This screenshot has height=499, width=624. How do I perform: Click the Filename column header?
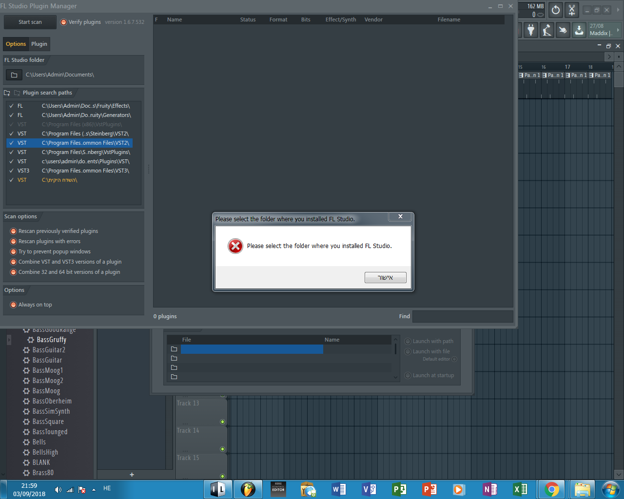point(449,19)
